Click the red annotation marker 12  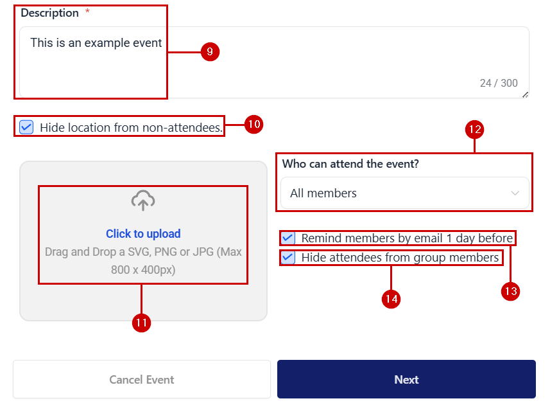click(x=474, y=130)
